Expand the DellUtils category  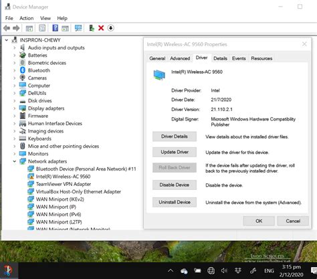(15, 93)
